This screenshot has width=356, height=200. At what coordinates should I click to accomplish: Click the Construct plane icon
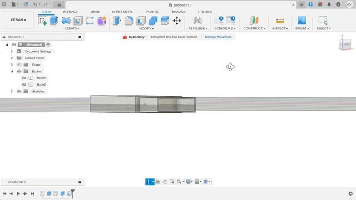[x=254, y=21]
